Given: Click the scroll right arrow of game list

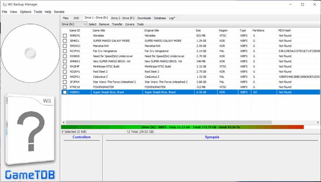Looking at the screenshot, I should click(x=318, y=122).
